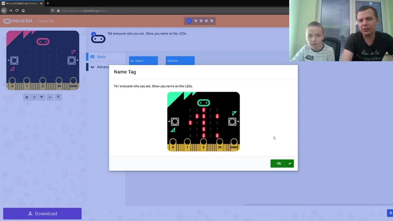Select the 'forever' block
Viewport: 393px width, 221px height.
click(180, 60)
